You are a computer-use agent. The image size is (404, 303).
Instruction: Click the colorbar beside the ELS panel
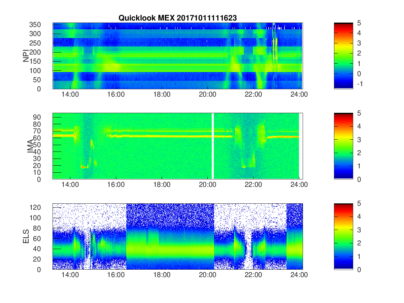tap(343, 236)
